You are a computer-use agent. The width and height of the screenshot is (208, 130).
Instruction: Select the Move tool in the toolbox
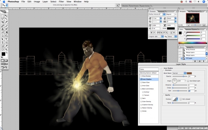coord(6,16)
